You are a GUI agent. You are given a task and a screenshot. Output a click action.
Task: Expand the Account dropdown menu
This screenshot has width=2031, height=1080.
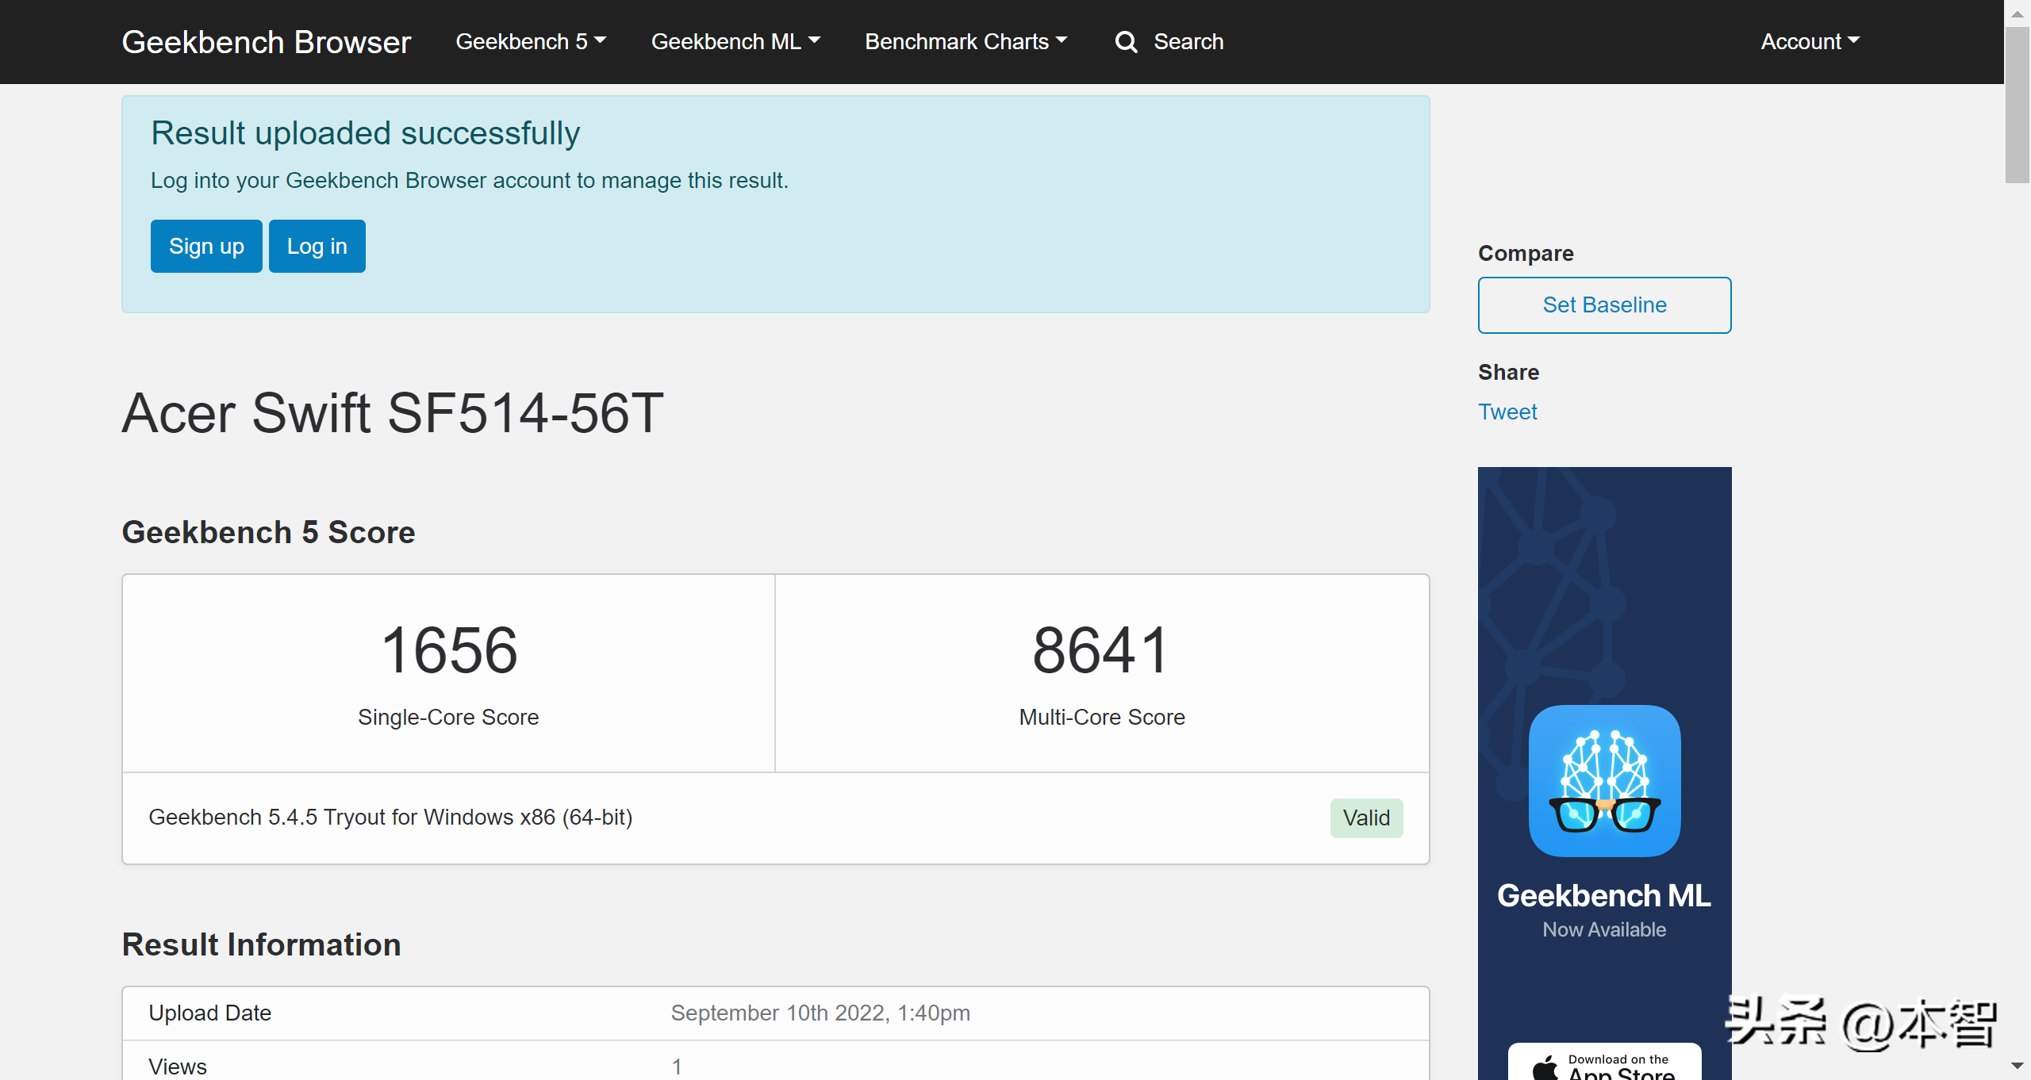1810,41
